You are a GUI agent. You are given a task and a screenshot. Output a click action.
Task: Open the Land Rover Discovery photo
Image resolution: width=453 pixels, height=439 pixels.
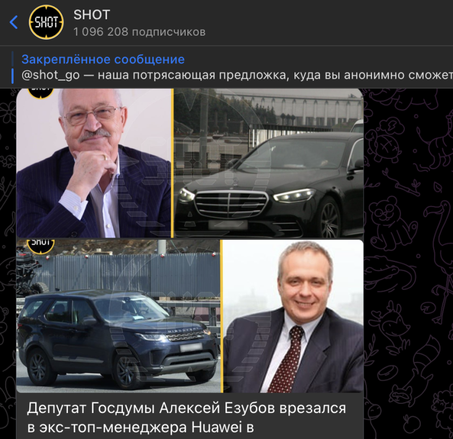[118, 316]
